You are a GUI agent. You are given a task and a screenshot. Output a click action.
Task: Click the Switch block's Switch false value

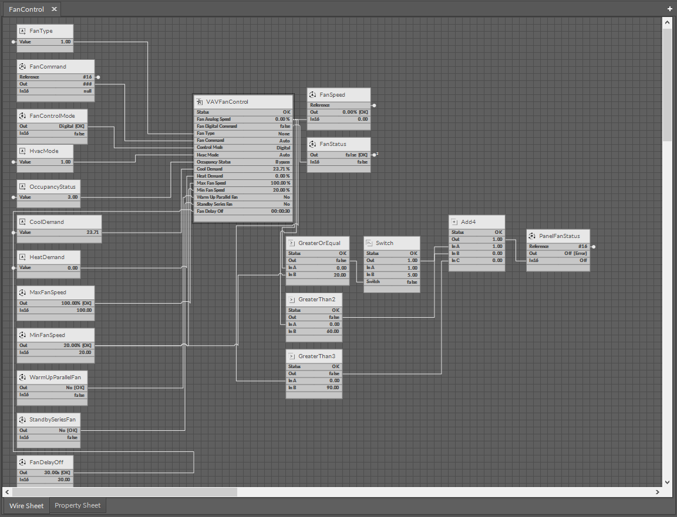click(x=412, y=282)
